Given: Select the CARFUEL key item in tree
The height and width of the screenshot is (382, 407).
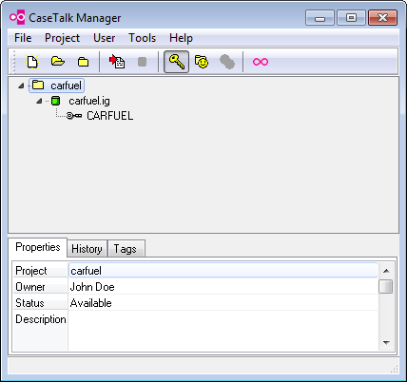Looking at the screenshot, I should (109, 116).
